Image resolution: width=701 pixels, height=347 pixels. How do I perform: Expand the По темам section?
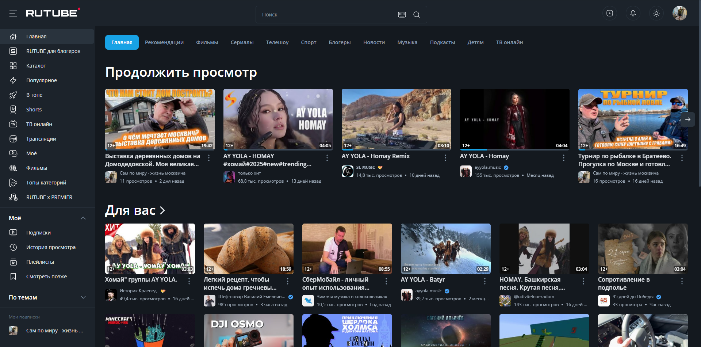click(x=83, y=297)
